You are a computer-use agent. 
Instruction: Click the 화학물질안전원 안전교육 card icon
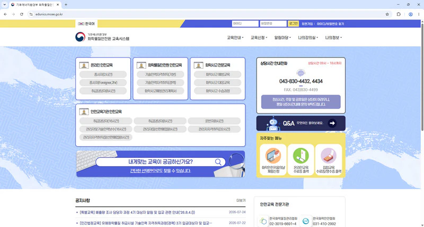141,65
